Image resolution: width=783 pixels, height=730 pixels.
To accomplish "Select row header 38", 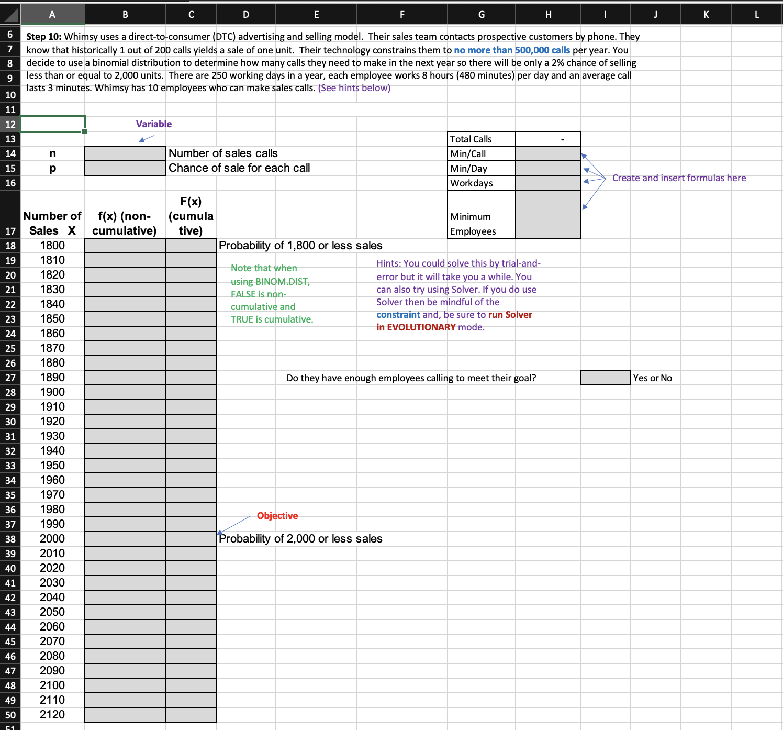I will 9,539.
